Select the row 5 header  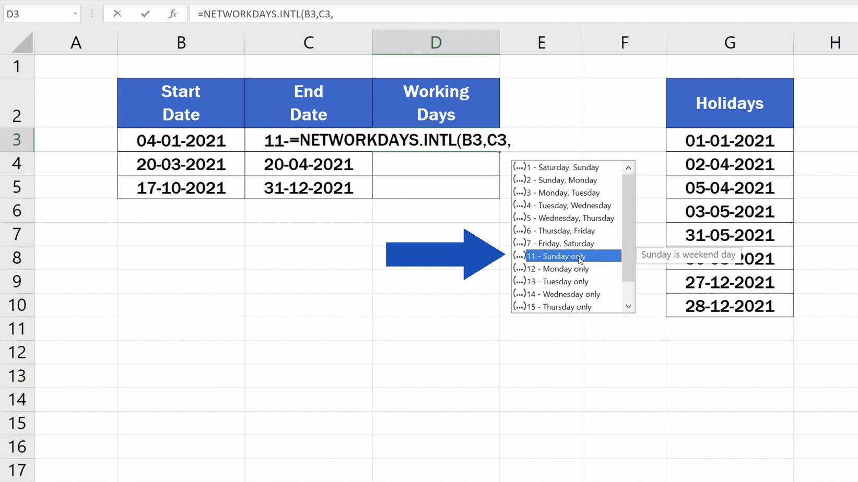coord(17,187)
